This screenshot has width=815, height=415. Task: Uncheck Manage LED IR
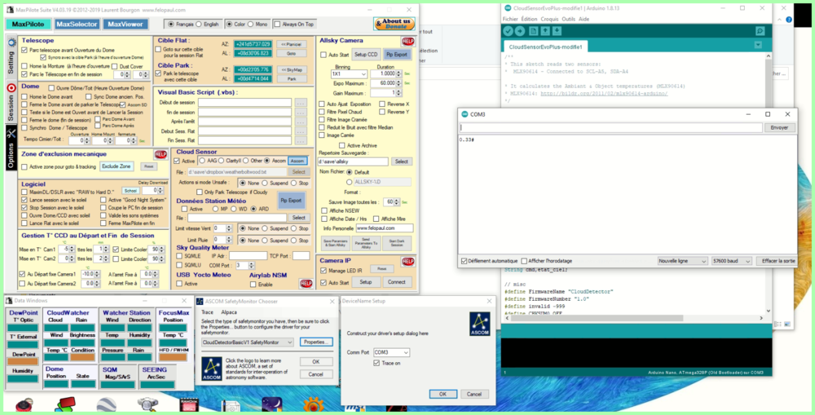pyautogui.click(x=324, y=271)
